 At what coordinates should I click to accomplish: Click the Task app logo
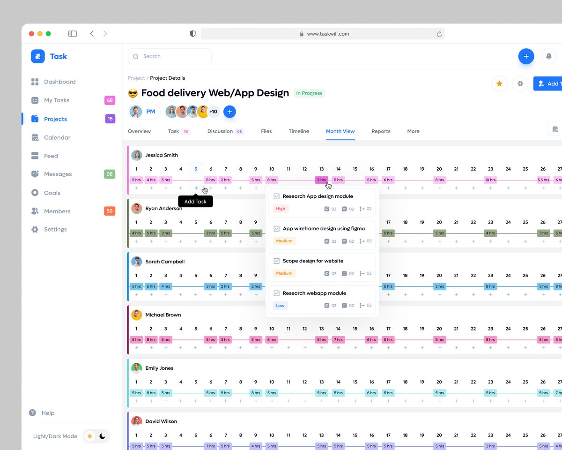(x=38, y=56)
